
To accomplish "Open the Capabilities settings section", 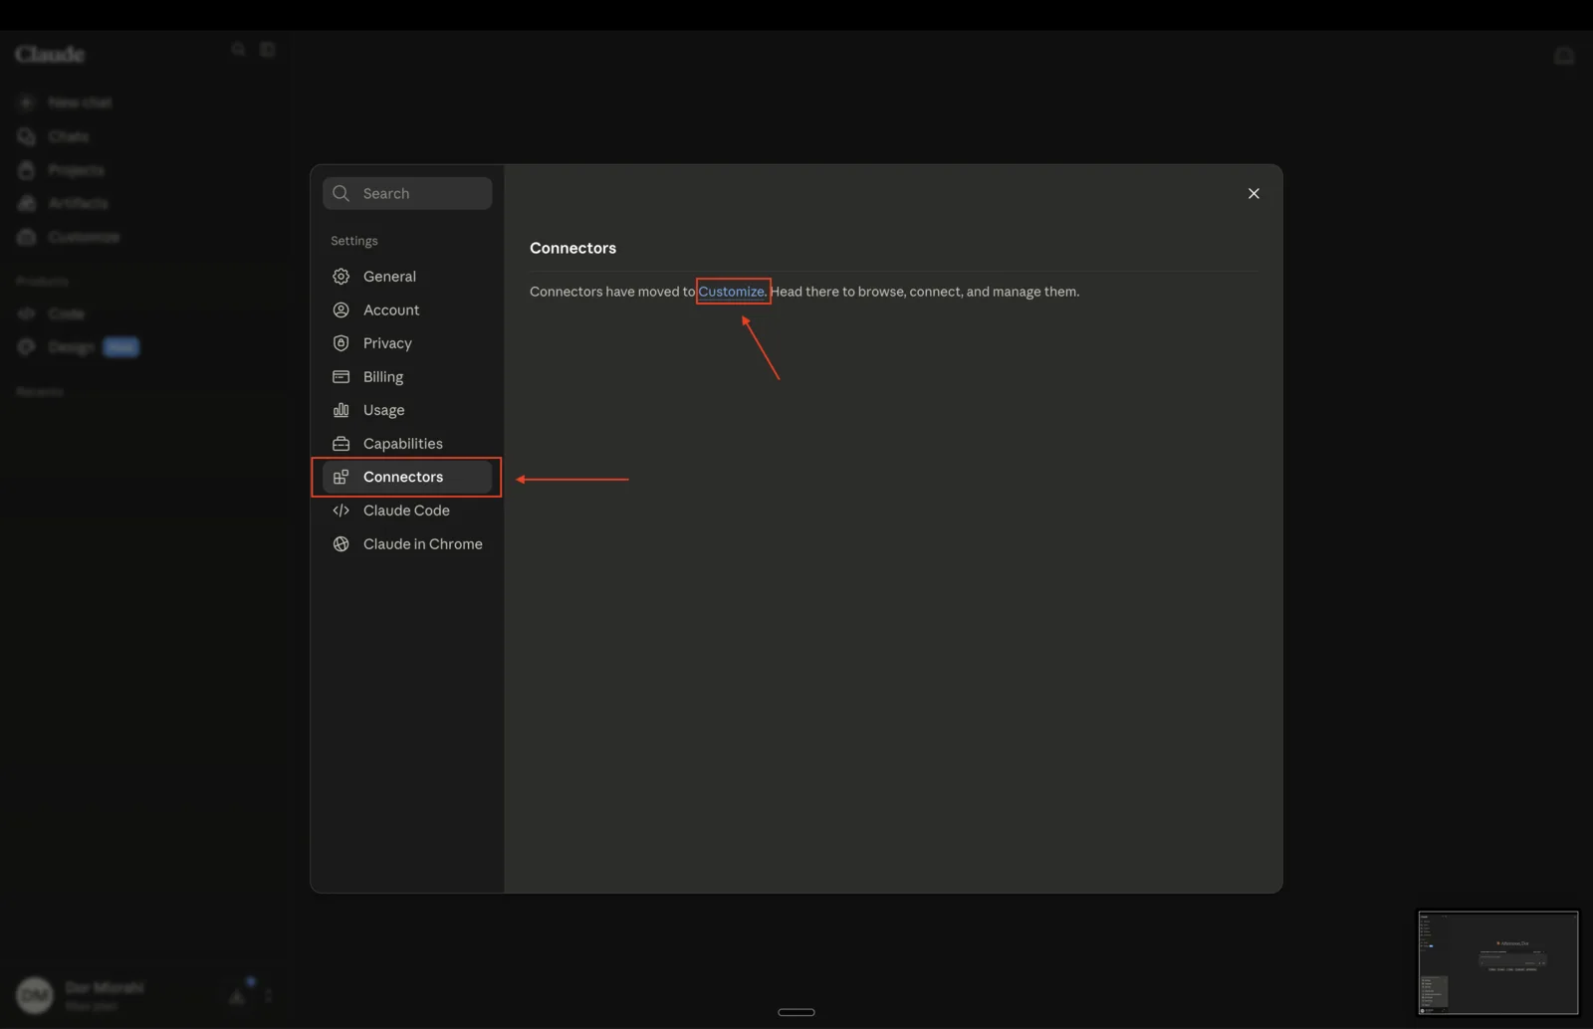I will pos(407,444).
